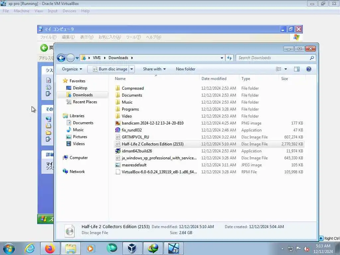Screen dimensions: 340x255
Task: Open the Organize dropdown menu
Action: tap(72, 69)
